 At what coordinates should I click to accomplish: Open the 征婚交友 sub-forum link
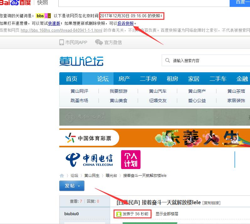[x=158, y=101]
